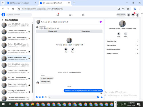The width and height of the screenshot is (143, 107).
Task: Expand Media, files and links section
Action: 122,49
